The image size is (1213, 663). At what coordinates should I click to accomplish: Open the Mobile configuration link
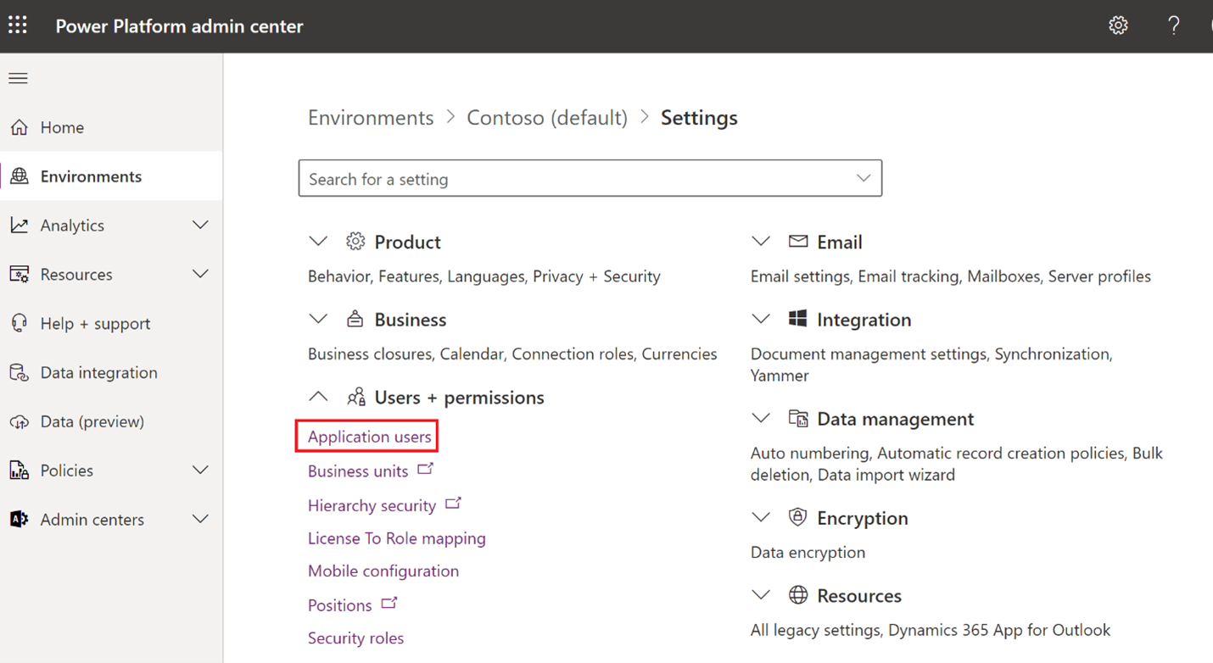[383, 571]
